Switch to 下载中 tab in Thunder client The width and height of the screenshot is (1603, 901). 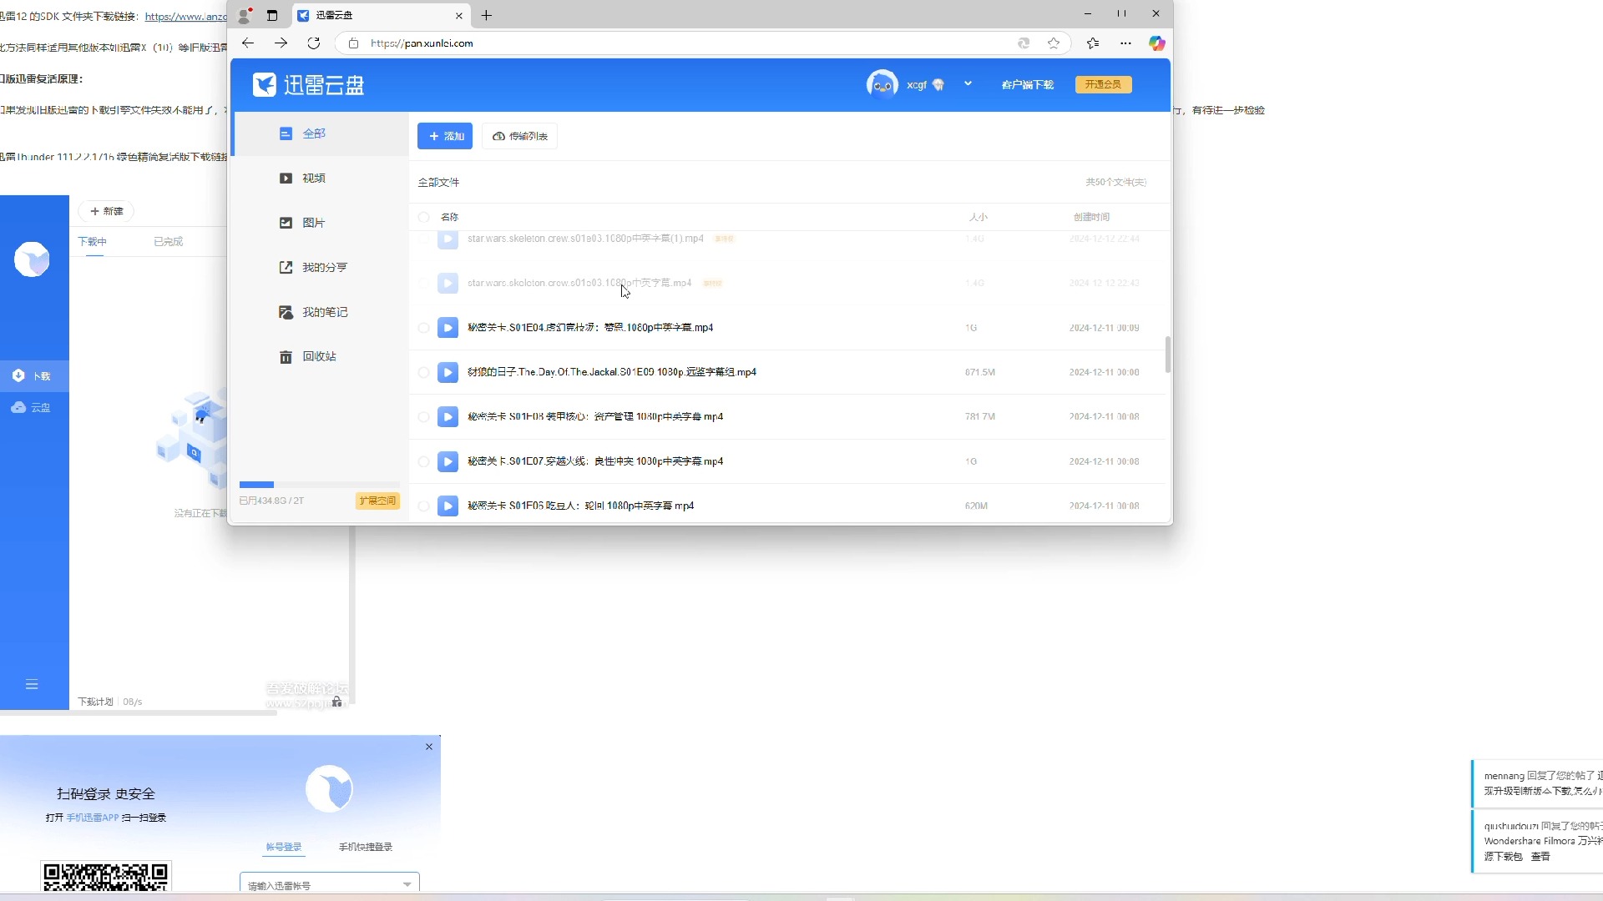[93, 242]
